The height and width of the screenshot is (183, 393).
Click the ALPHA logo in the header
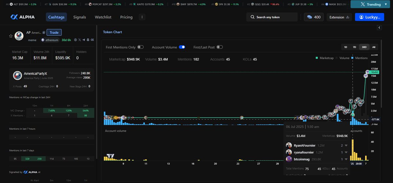tap(23, 17)
